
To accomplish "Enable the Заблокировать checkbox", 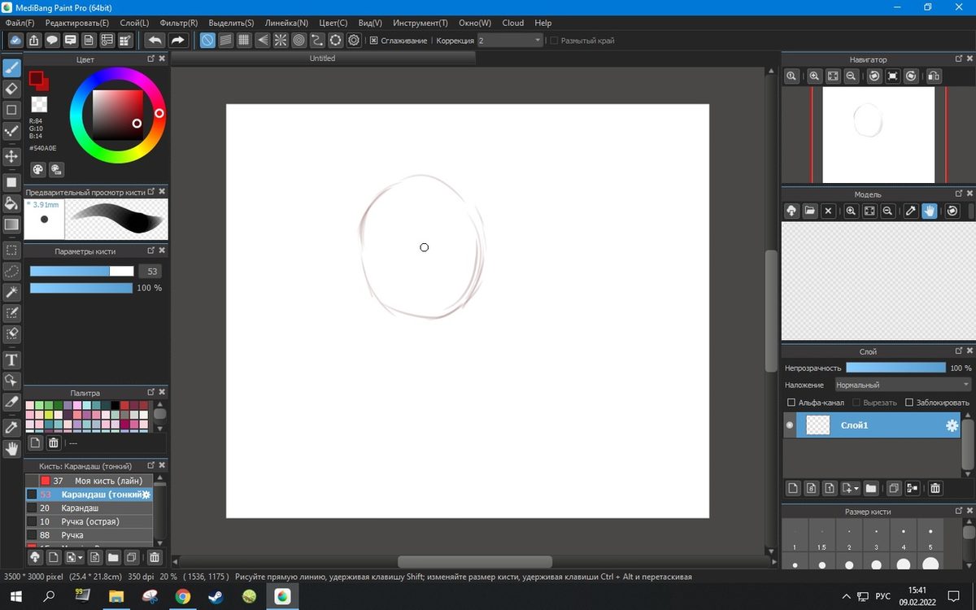I will [908, 403].
